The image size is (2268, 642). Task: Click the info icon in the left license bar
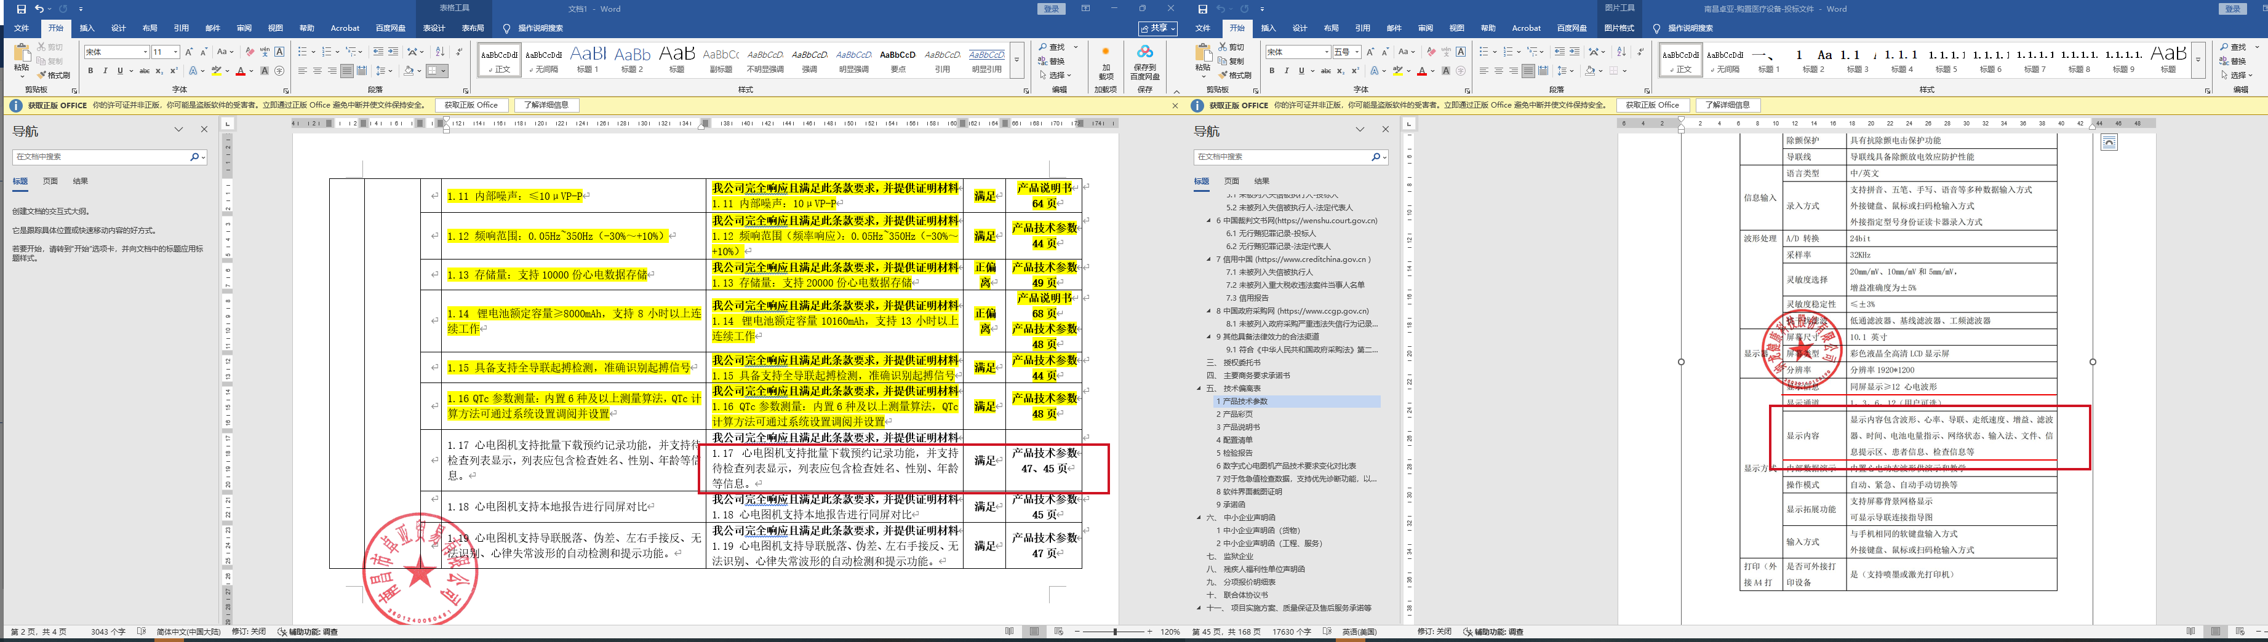tap(15, 106)
